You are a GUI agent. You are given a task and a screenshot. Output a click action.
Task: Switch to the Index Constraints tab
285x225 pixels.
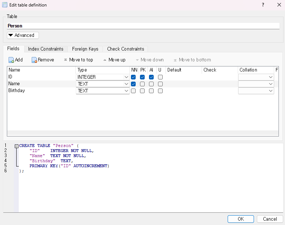click(45, 49)
